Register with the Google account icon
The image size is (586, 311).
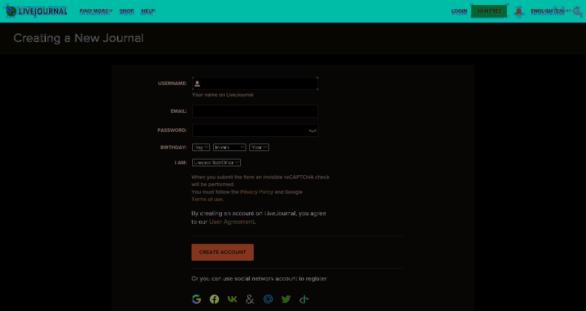point(196,299)
